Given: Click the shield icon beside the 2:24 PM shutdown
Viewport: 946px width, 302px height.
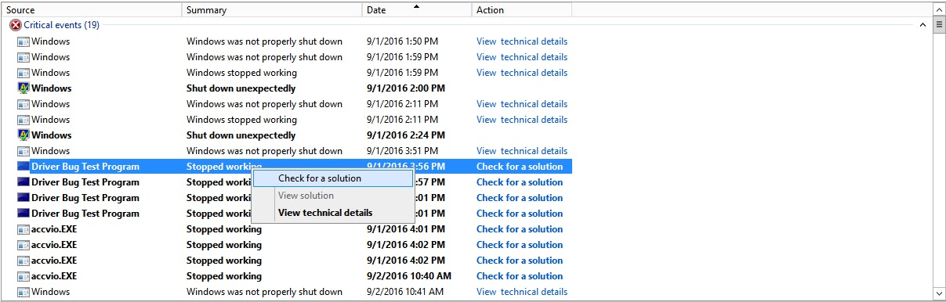Looking at the screenshot, I should (x=24, y=135).
